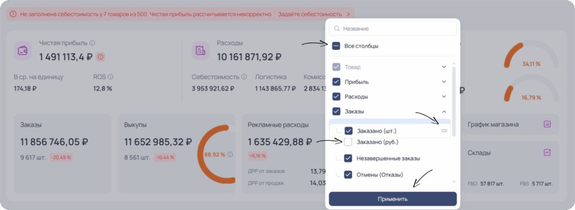Open the График магазина chart icon
575x210 pixels.
(547, 124)
